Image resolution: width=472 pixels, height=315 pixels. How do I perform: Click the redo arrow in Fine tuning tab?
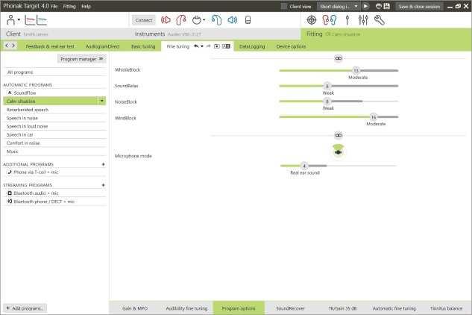[208, 46]
